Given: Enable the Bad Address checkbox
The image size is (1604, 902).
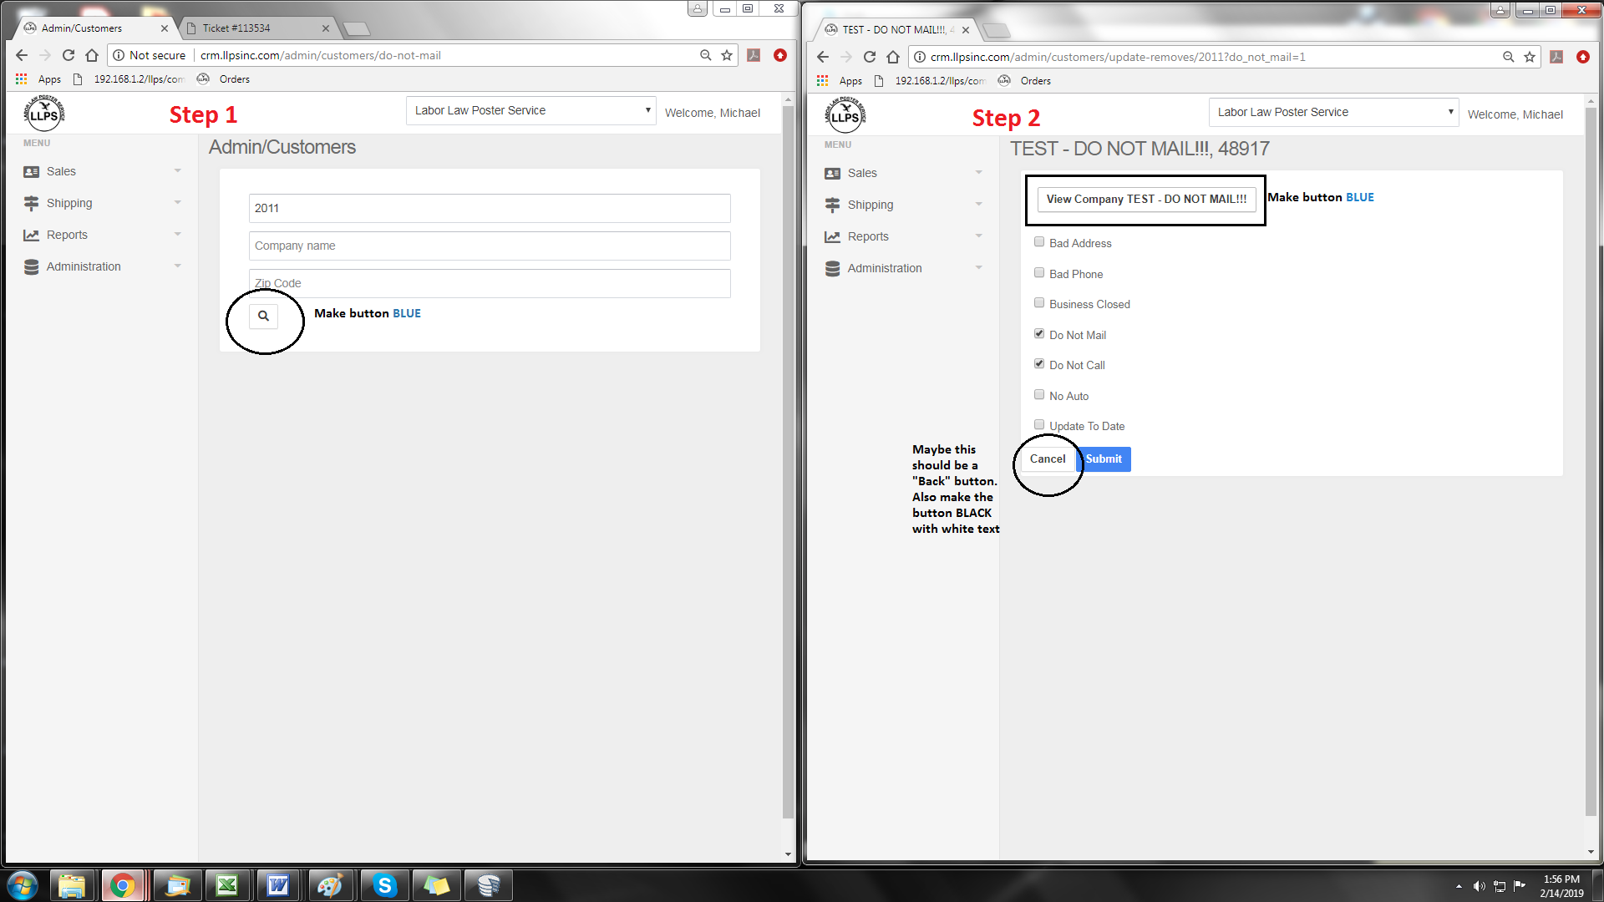Looking at the screenshot, I should 1039,242.
